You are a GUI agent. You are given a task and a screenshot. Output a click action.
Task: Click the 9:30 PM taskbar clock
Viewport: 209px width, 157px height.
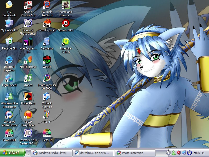pyautogui.click(x=199, y=153)
